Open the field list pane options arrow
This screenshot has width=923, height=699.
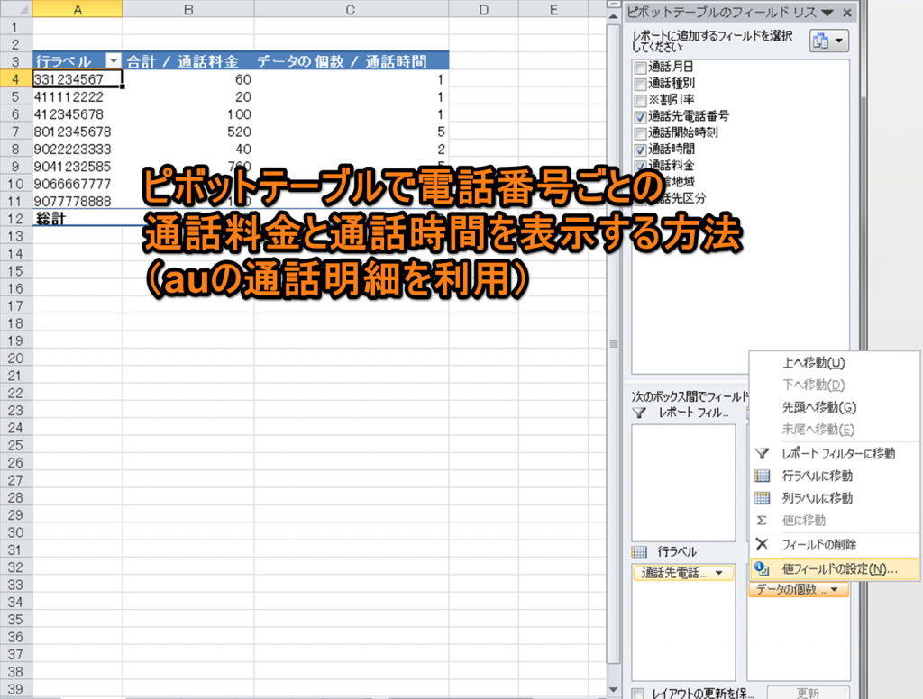pyautogui.click(x=827, y=13)
